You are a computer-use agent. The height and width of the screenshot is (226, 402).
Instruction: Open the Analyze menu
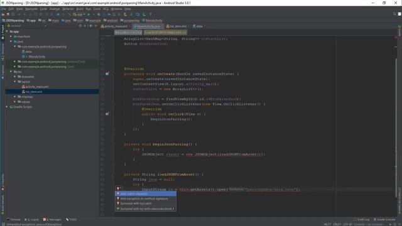[x=55, y=9]
